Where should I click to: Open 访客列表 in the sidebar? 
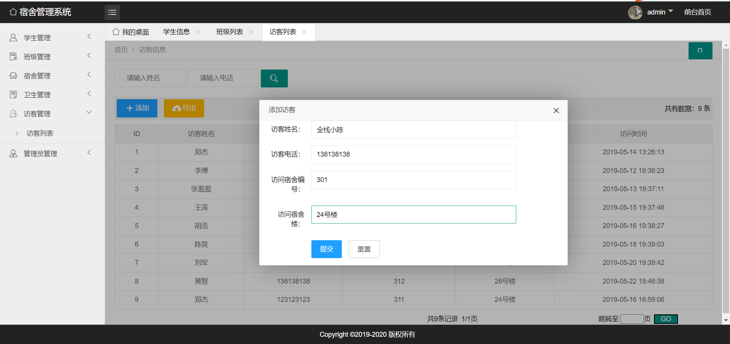click(40, 133)
